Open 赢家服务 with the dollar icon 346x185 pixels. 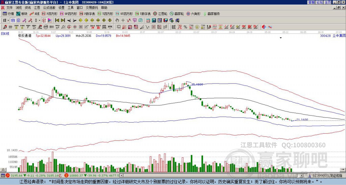(x=212, y=14)
